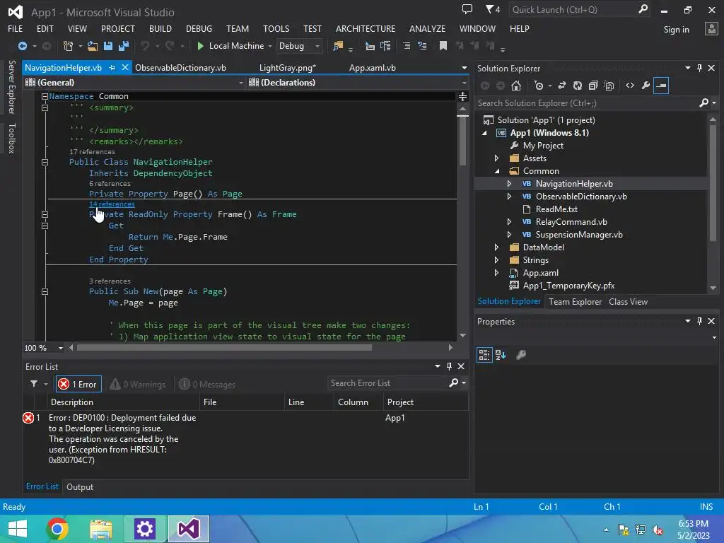Toggle the 1 Error filter button
The height and width of the screenshot is (543, 724).
click(x=78, y=384)
